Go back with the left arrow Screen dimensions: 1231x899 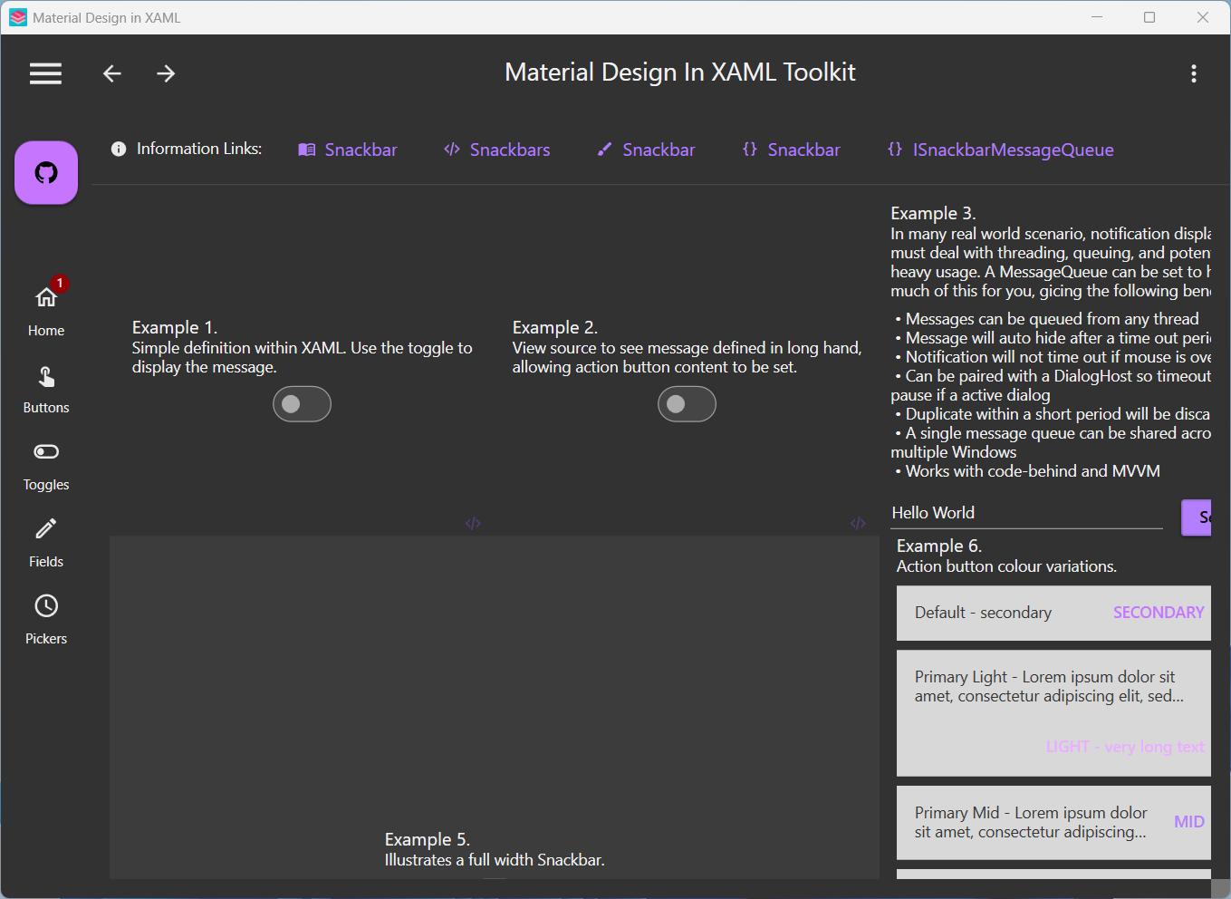coord(112,73)
